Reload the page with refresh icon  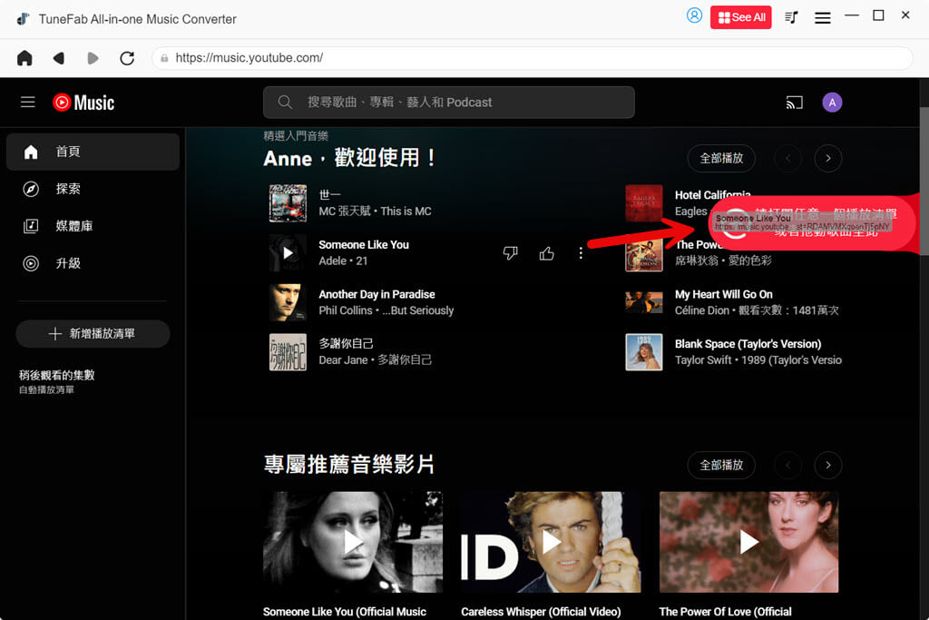tap(127, 58)
